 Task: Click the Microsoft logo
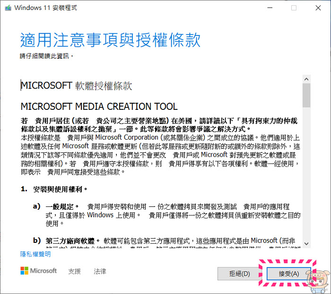coord(39,271)
